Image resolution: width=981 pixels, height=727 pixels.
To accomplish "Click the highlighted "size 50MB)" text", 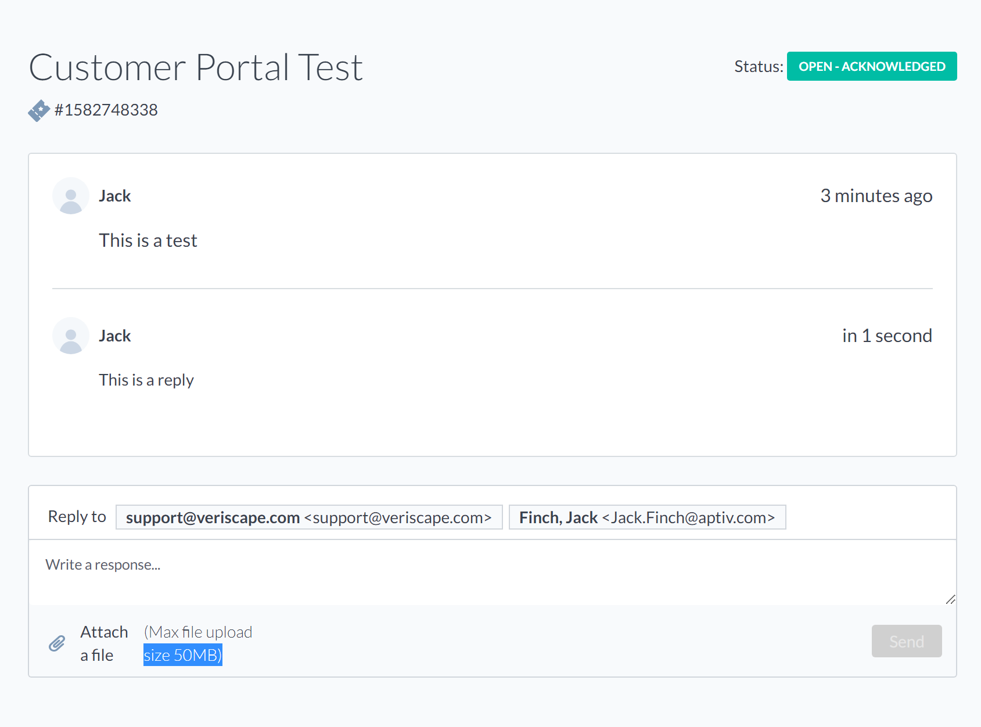I will [182, 656].
